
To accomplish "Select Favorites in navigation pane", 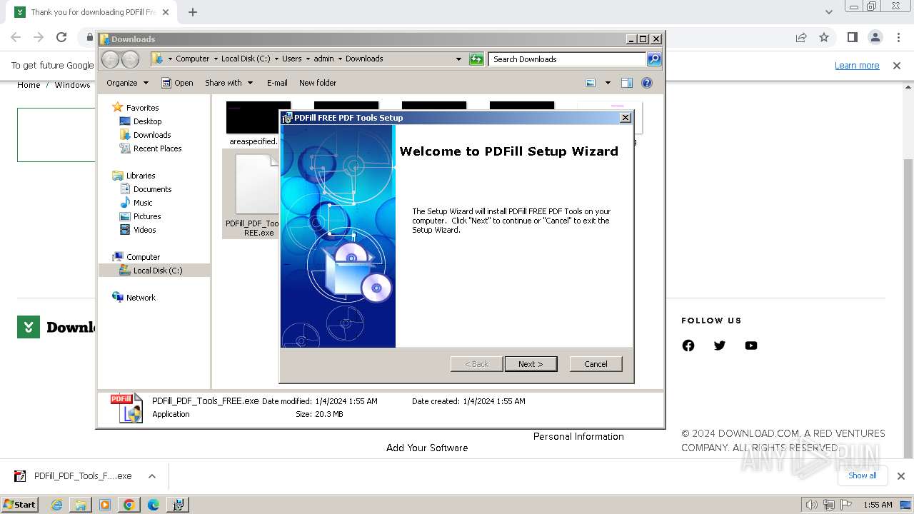I will (142, 108).
